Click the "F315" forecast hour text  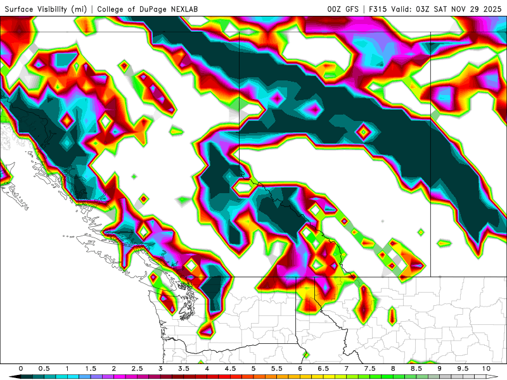(378, 9)
